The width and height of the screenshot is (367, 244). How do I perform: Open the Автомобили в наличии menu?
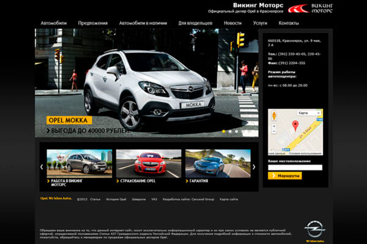click(x=143, y=23)
